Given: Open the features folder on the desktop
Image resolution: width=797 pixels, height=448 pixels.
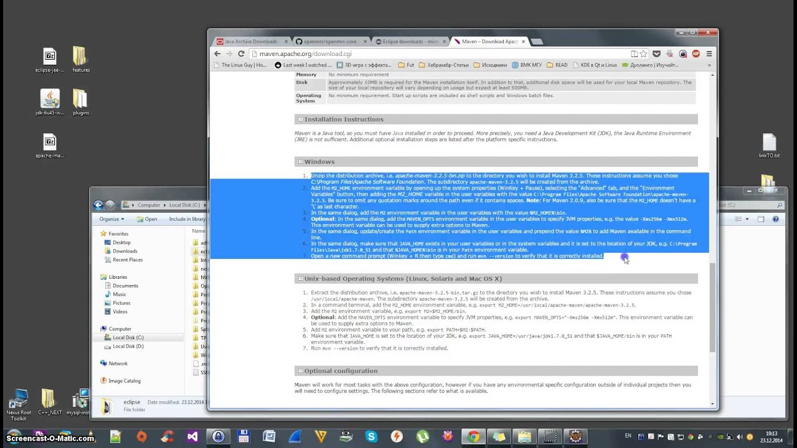Looking at the screenshot, I should point(80,60).
